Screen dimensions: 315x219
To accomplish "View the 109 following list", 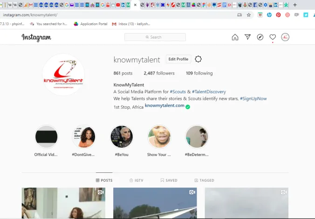I will click(199, 73).
